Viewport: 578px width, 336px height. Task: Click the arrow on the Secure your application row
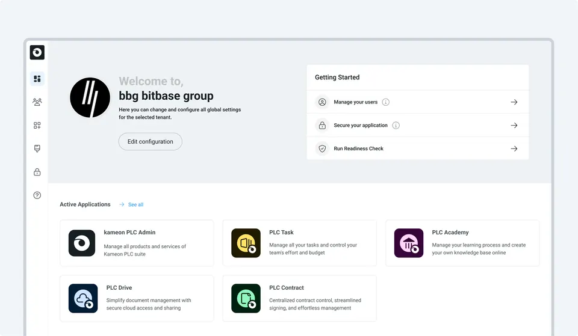514,125
